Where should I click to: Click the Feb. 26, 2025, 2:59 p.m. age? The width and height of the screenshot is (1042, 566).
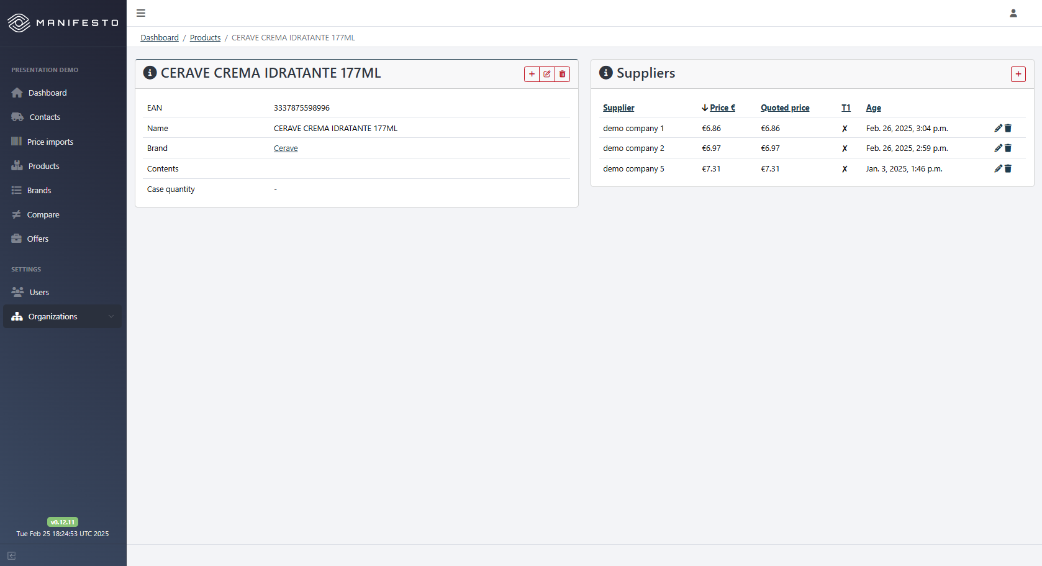(907, 148)
